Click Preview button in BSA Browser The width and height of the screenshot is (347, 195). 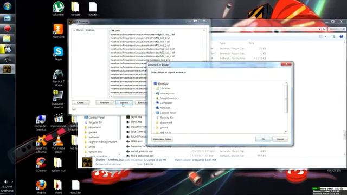pos(105,103)
